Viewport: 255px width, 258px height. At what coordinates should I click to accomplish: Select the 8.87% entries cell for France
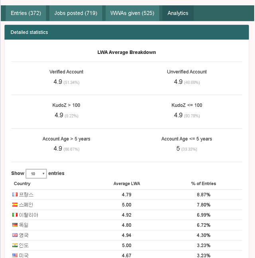[204, 194]
